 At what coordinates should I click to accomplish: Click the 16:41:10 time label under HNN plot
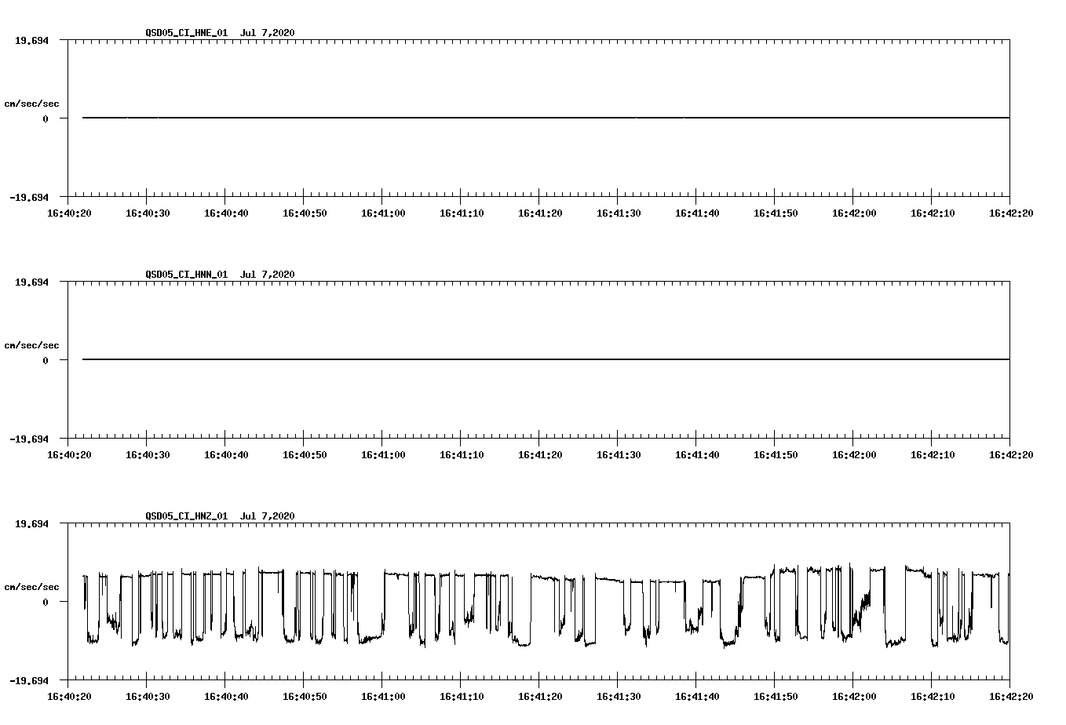462,455
